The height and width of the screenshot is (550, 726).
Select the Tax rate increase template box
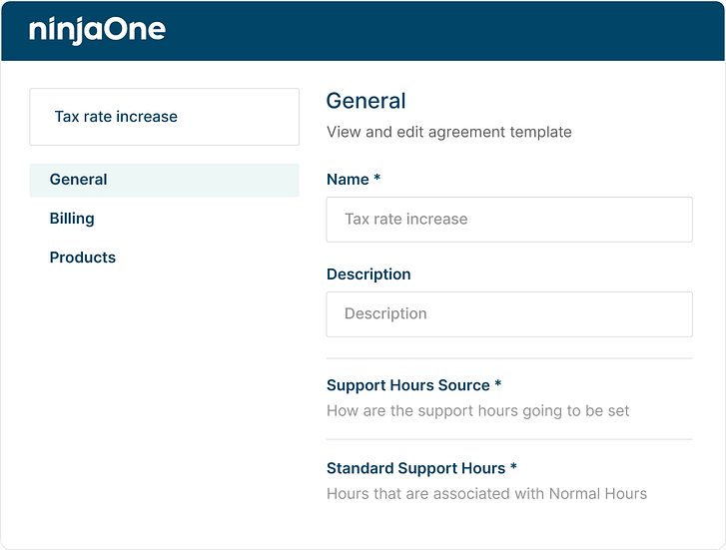[x=165, y=117]
